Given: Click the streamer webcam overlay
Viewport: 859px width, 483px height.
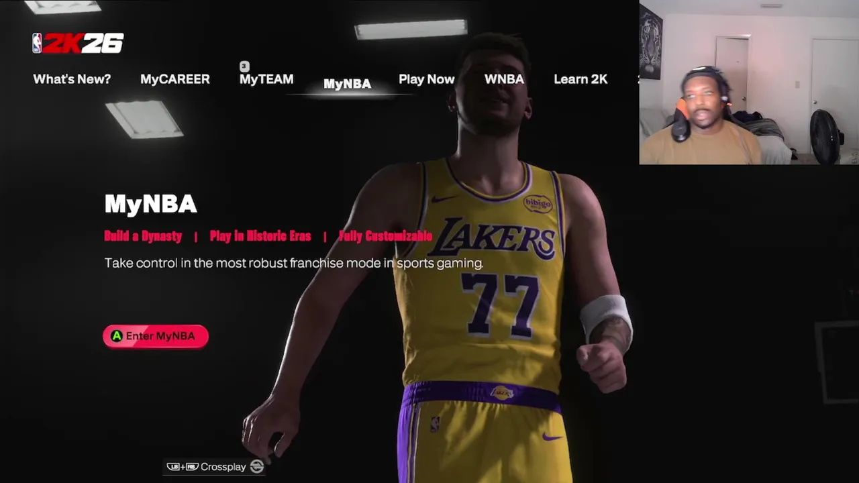Looking at the screenshot, I should 749,83.
